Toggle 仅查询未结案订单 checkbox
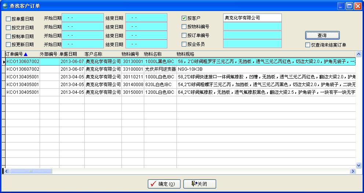 pyautogui.click(x=308, y=45)
